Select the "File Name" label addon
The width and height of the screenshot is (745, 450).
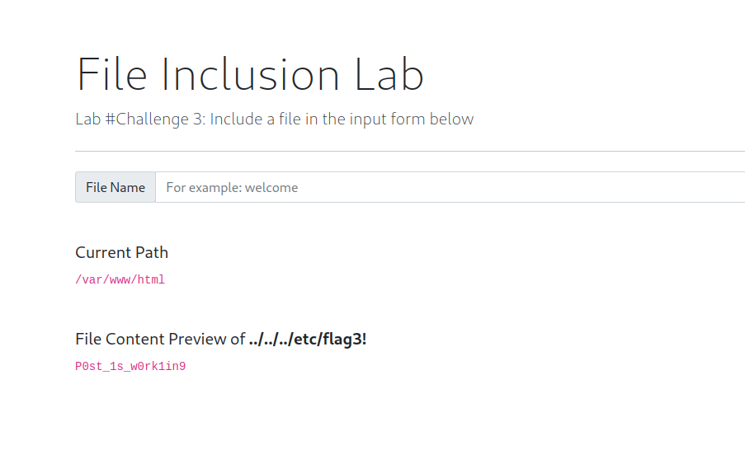116,187
